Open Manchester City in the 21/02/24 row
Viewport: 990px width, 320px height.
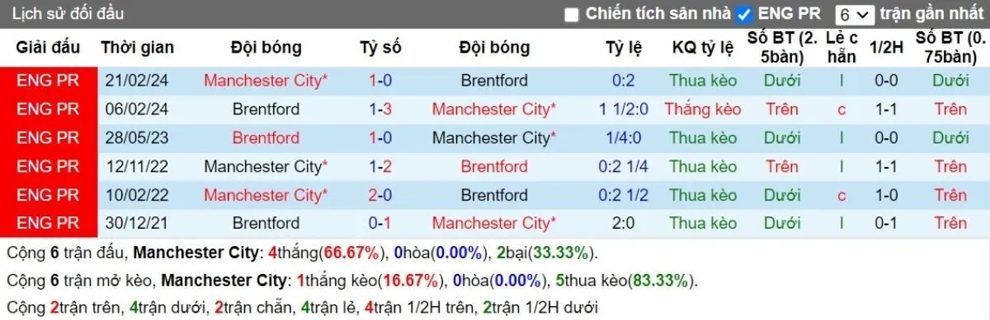266,81
